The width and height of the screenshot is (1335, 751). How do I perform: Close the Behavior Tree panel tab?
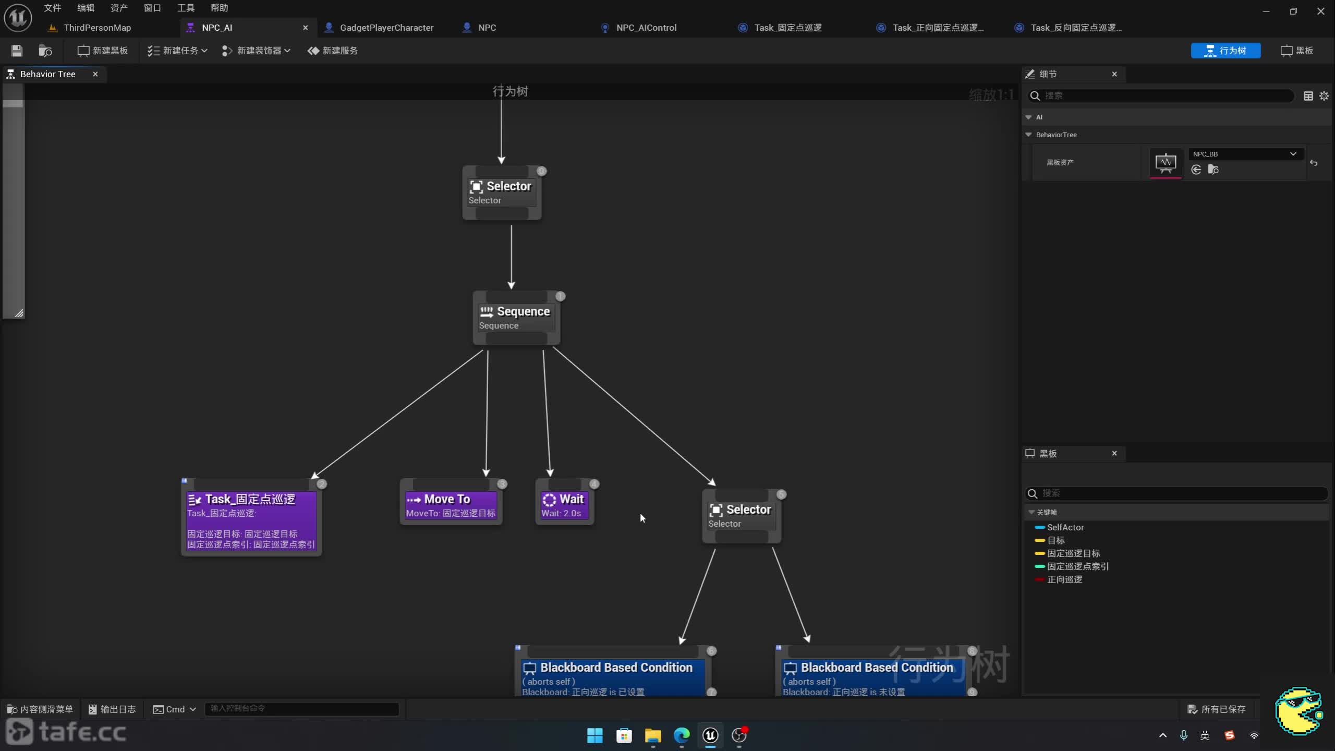(95, 74)
